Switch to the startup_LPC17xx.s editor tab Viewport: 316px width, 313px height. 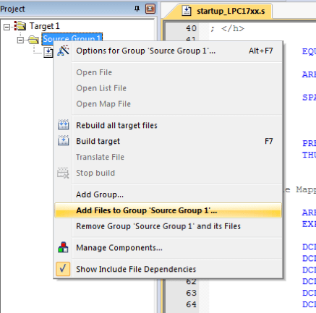[223, 11]
